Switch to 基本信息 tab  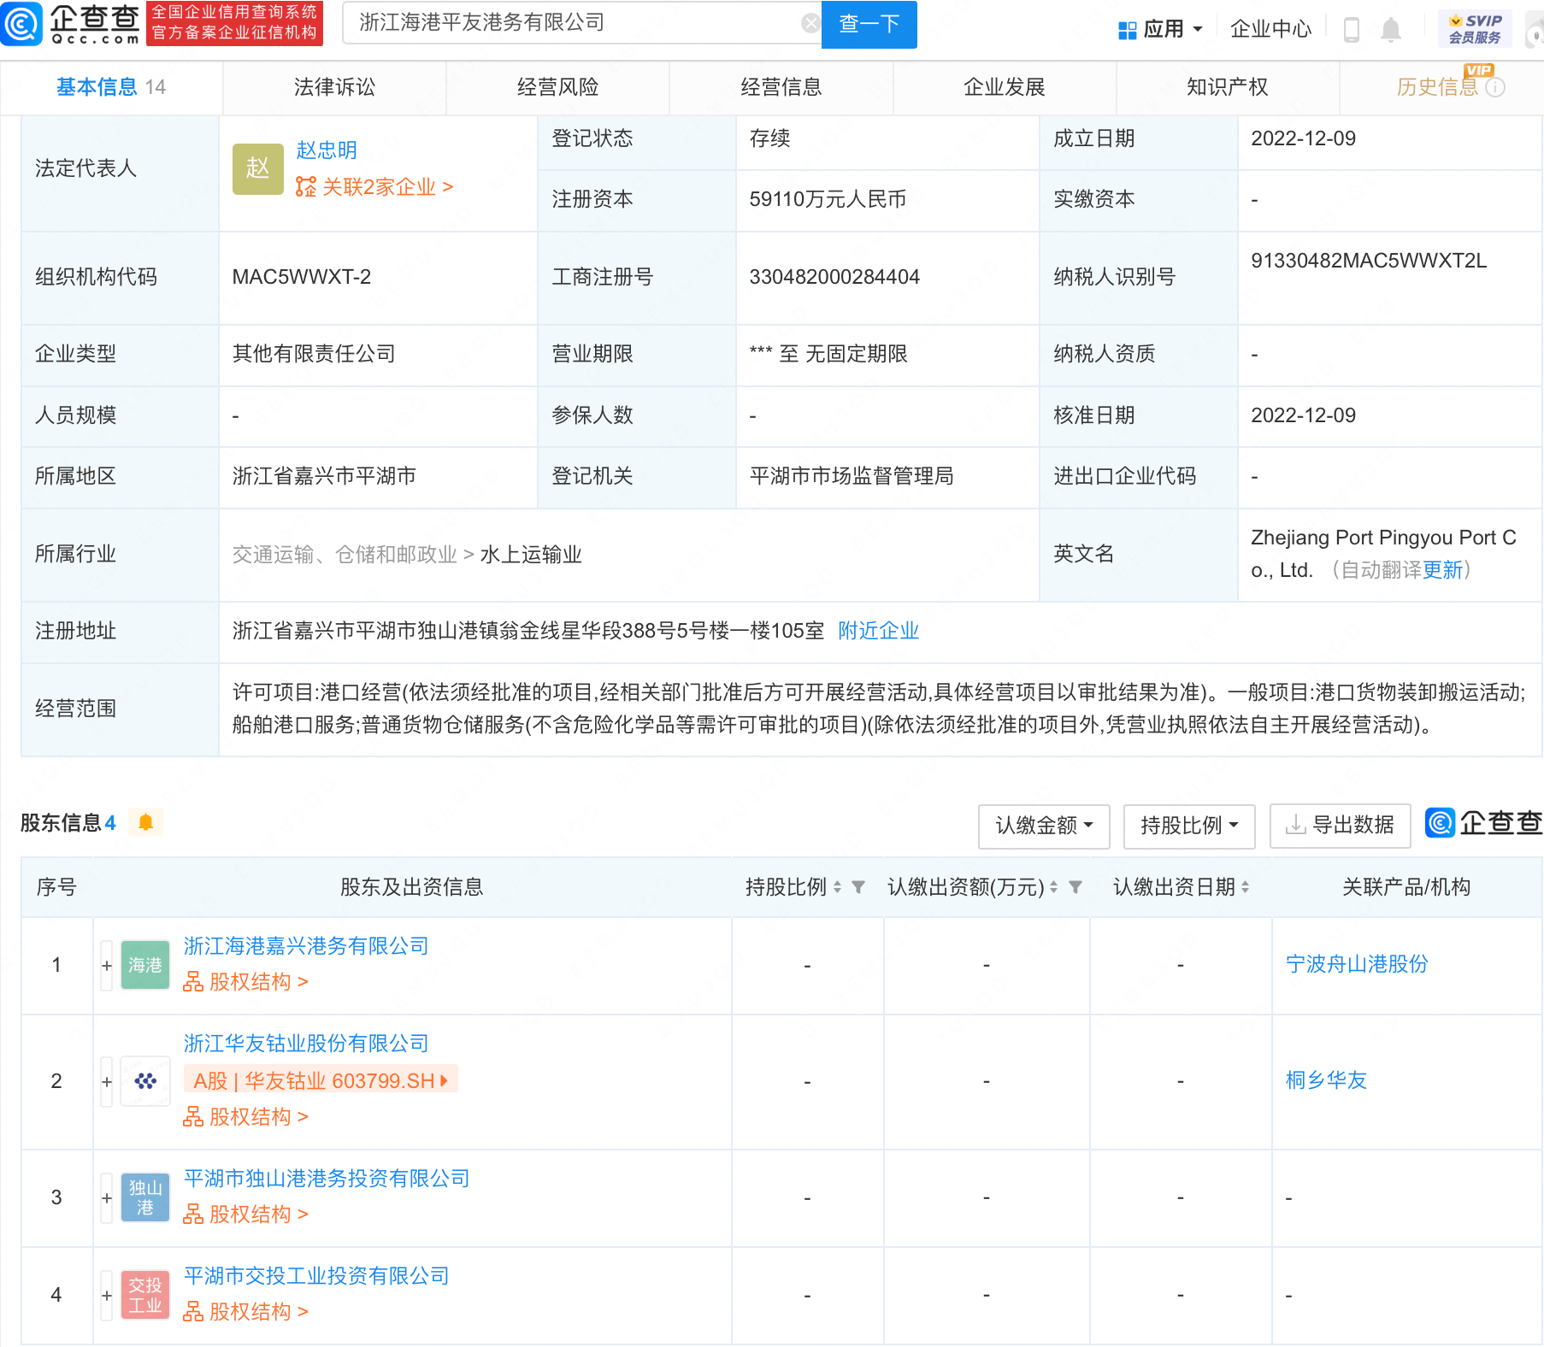(111, 87)
